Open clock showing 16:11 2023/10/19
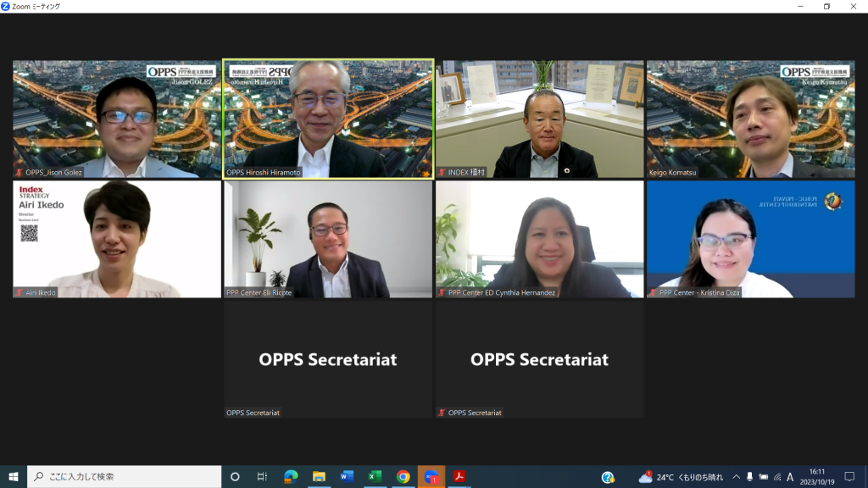Image resolution: width=868 pixels, height=488 pixels. point(817,477)
